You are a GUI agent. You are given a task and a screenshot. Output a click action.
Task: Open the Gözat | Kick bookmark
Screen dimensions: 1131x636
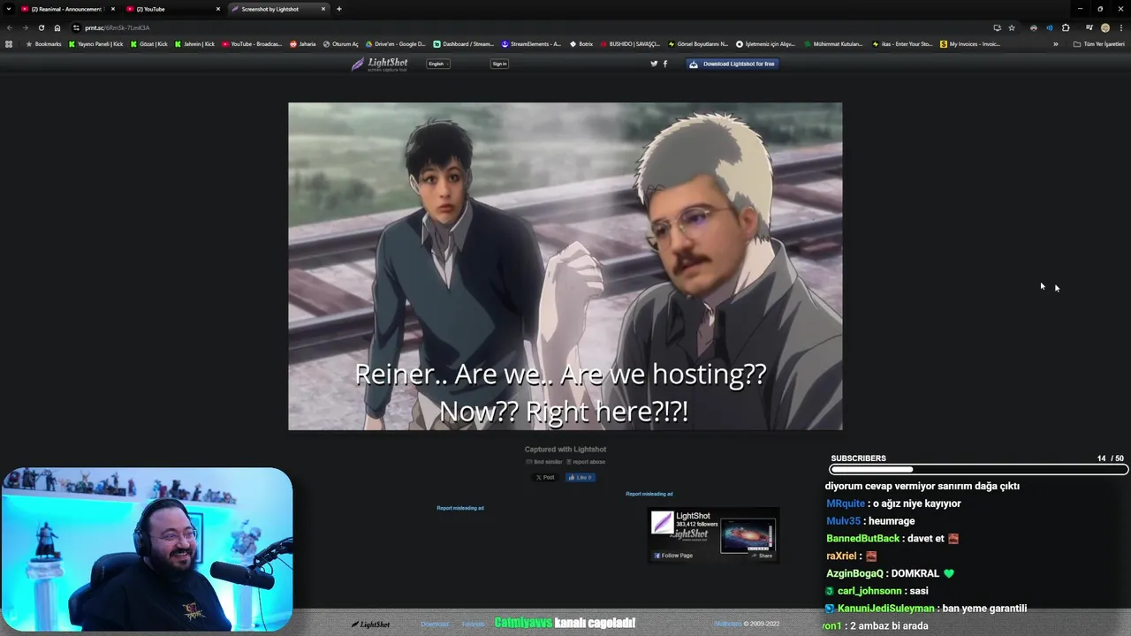tap(149, 44)
